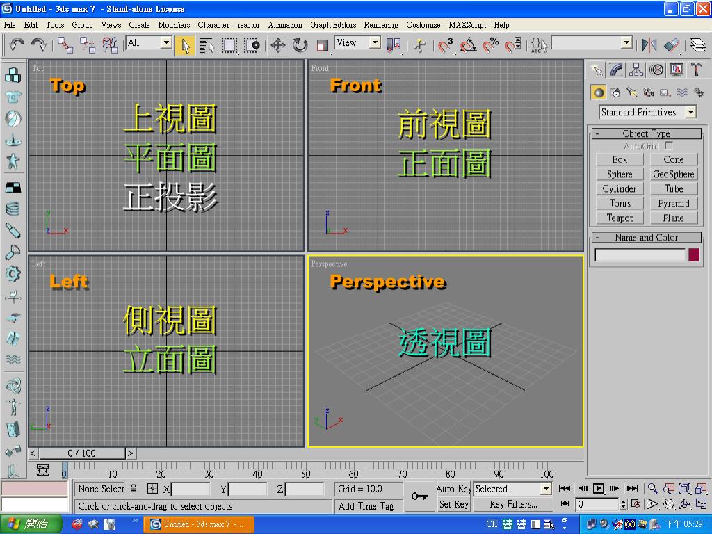Click the 0 / 100 time slider
712x534 pixels.
pyautogui.click(x=82, y=453)
